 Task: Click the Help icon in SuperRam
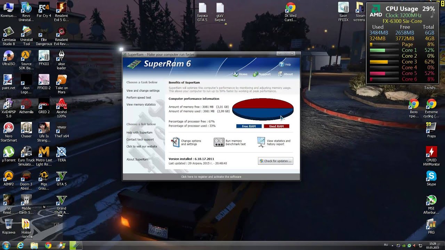[282, 64]
